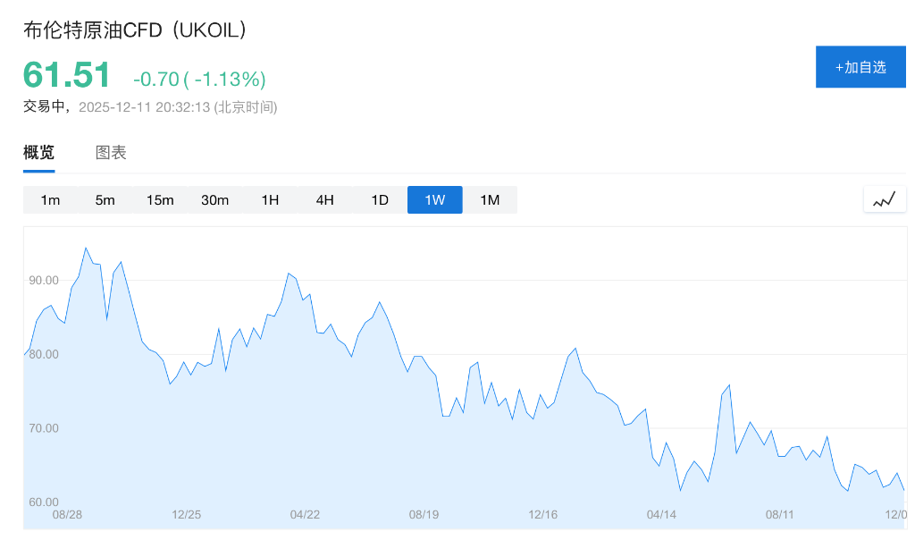Select the active 1W timeframe
The image size is (915, 540).
coord(435,200)
